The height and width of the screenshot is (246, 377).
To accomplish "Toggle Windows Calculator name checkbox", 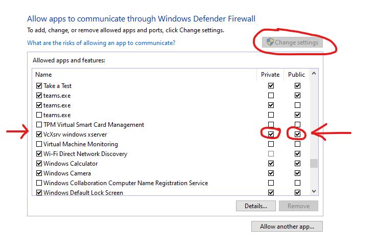I will [x=39, y=164].
